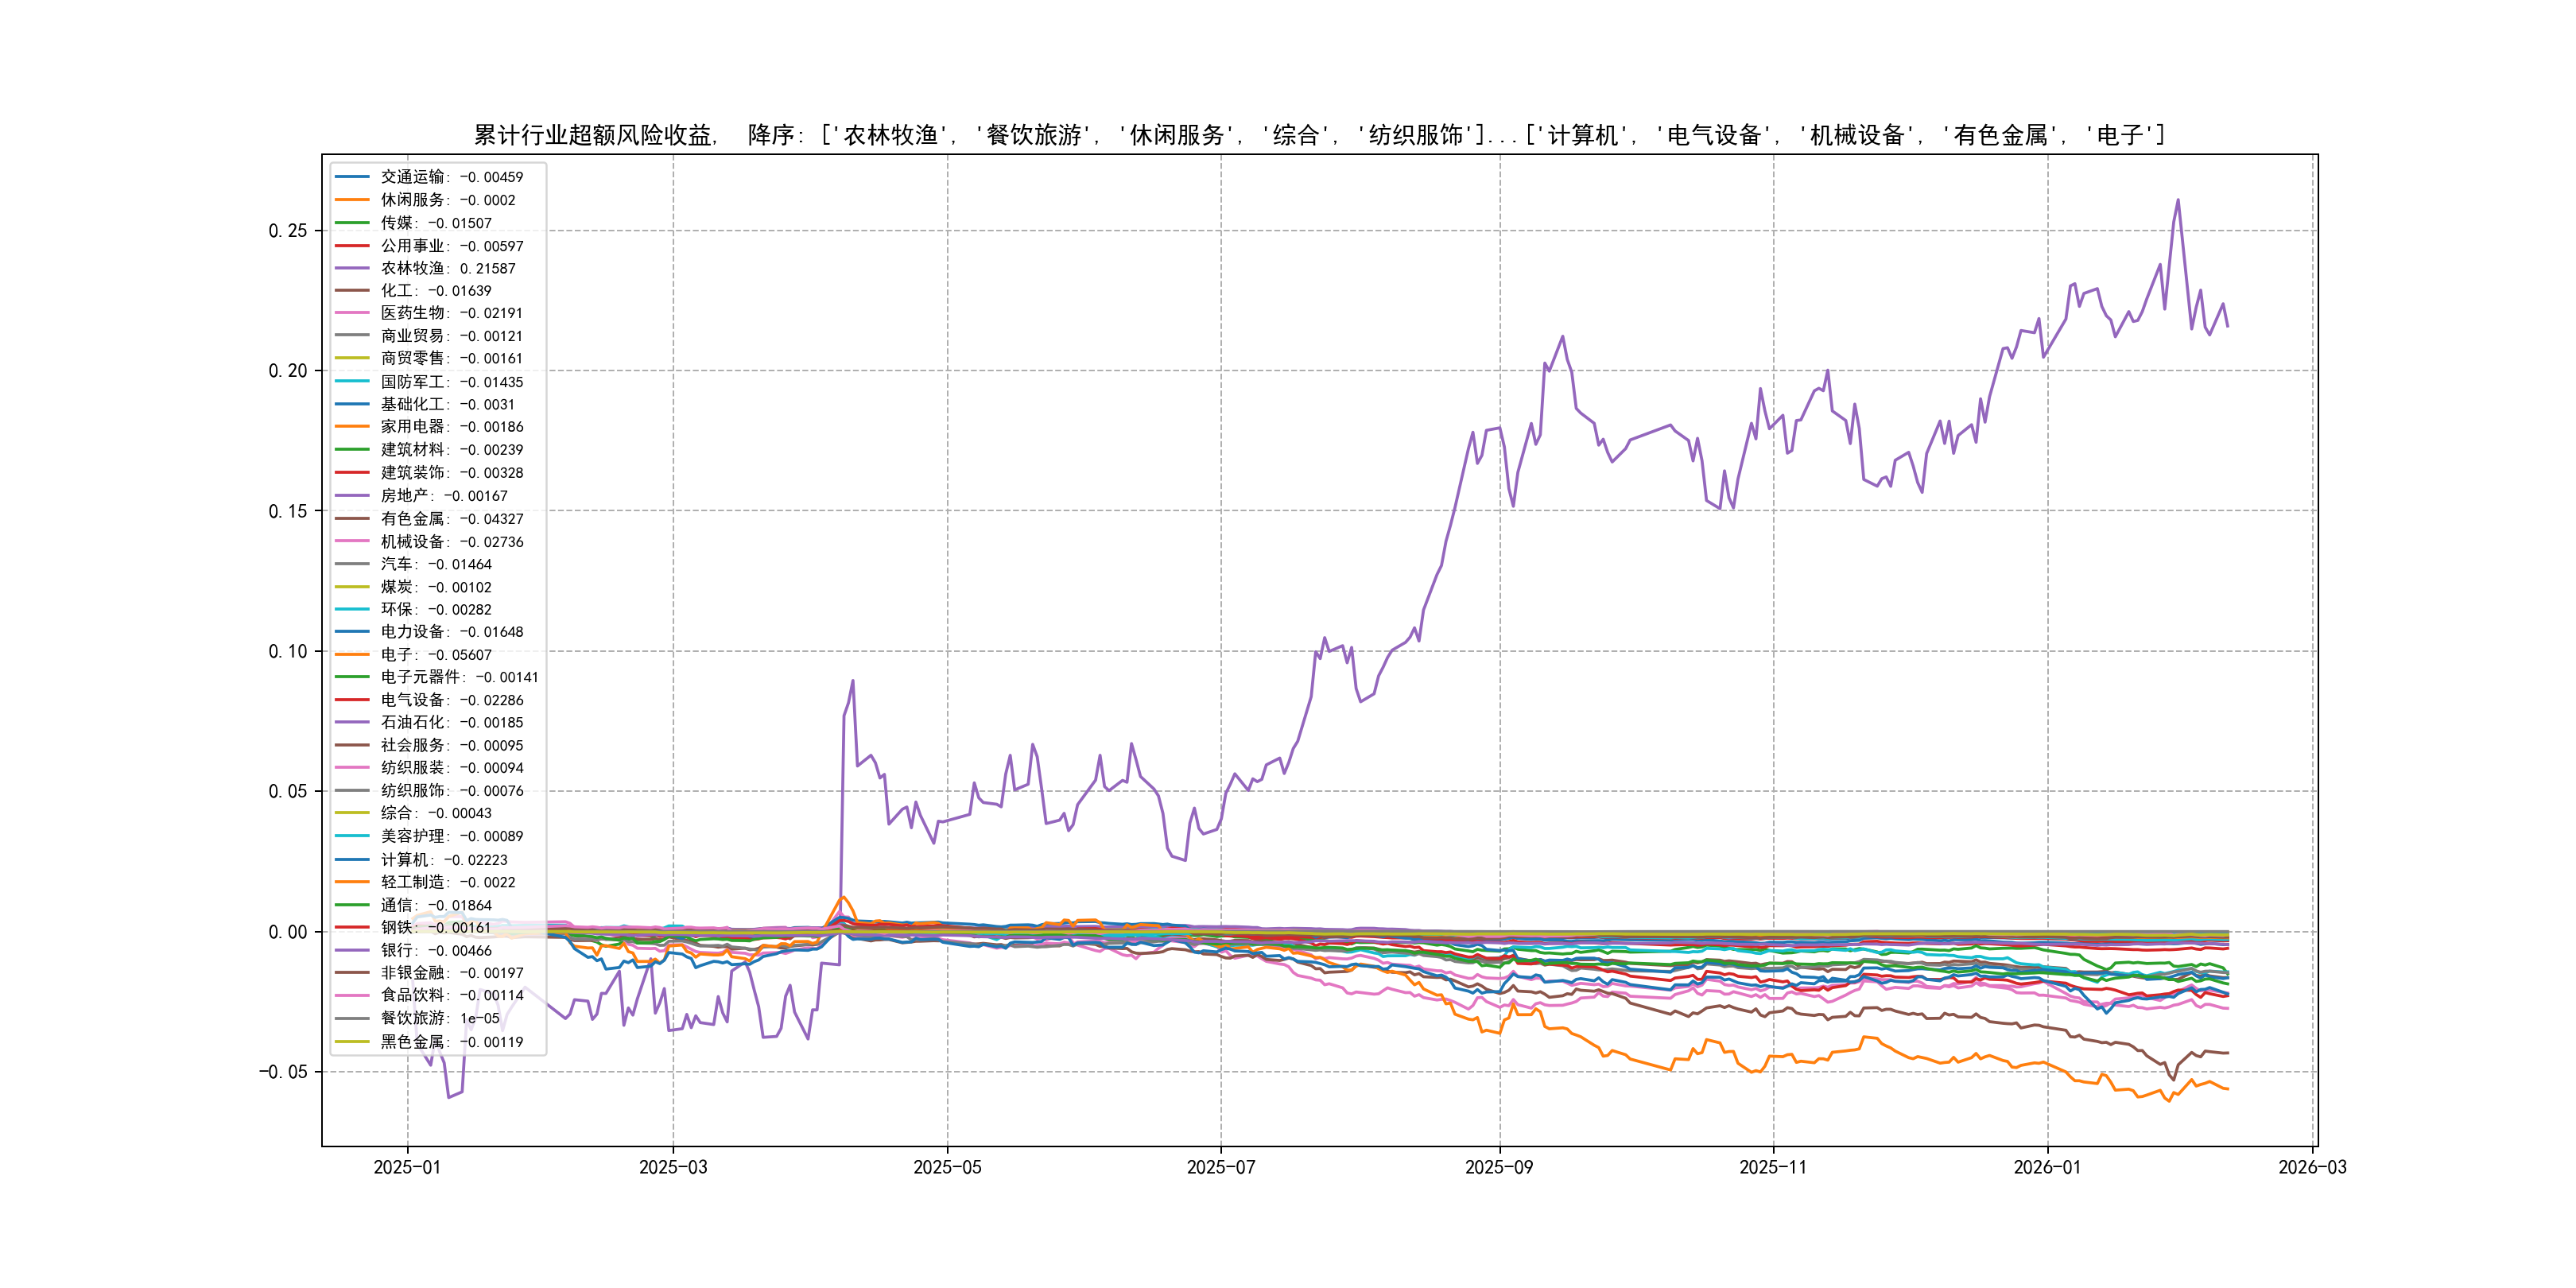The width and height of the screenshot is (2576, 1288).
Task: Click the 交通运输 legend line swatch
Action: (x=352, y=177)
